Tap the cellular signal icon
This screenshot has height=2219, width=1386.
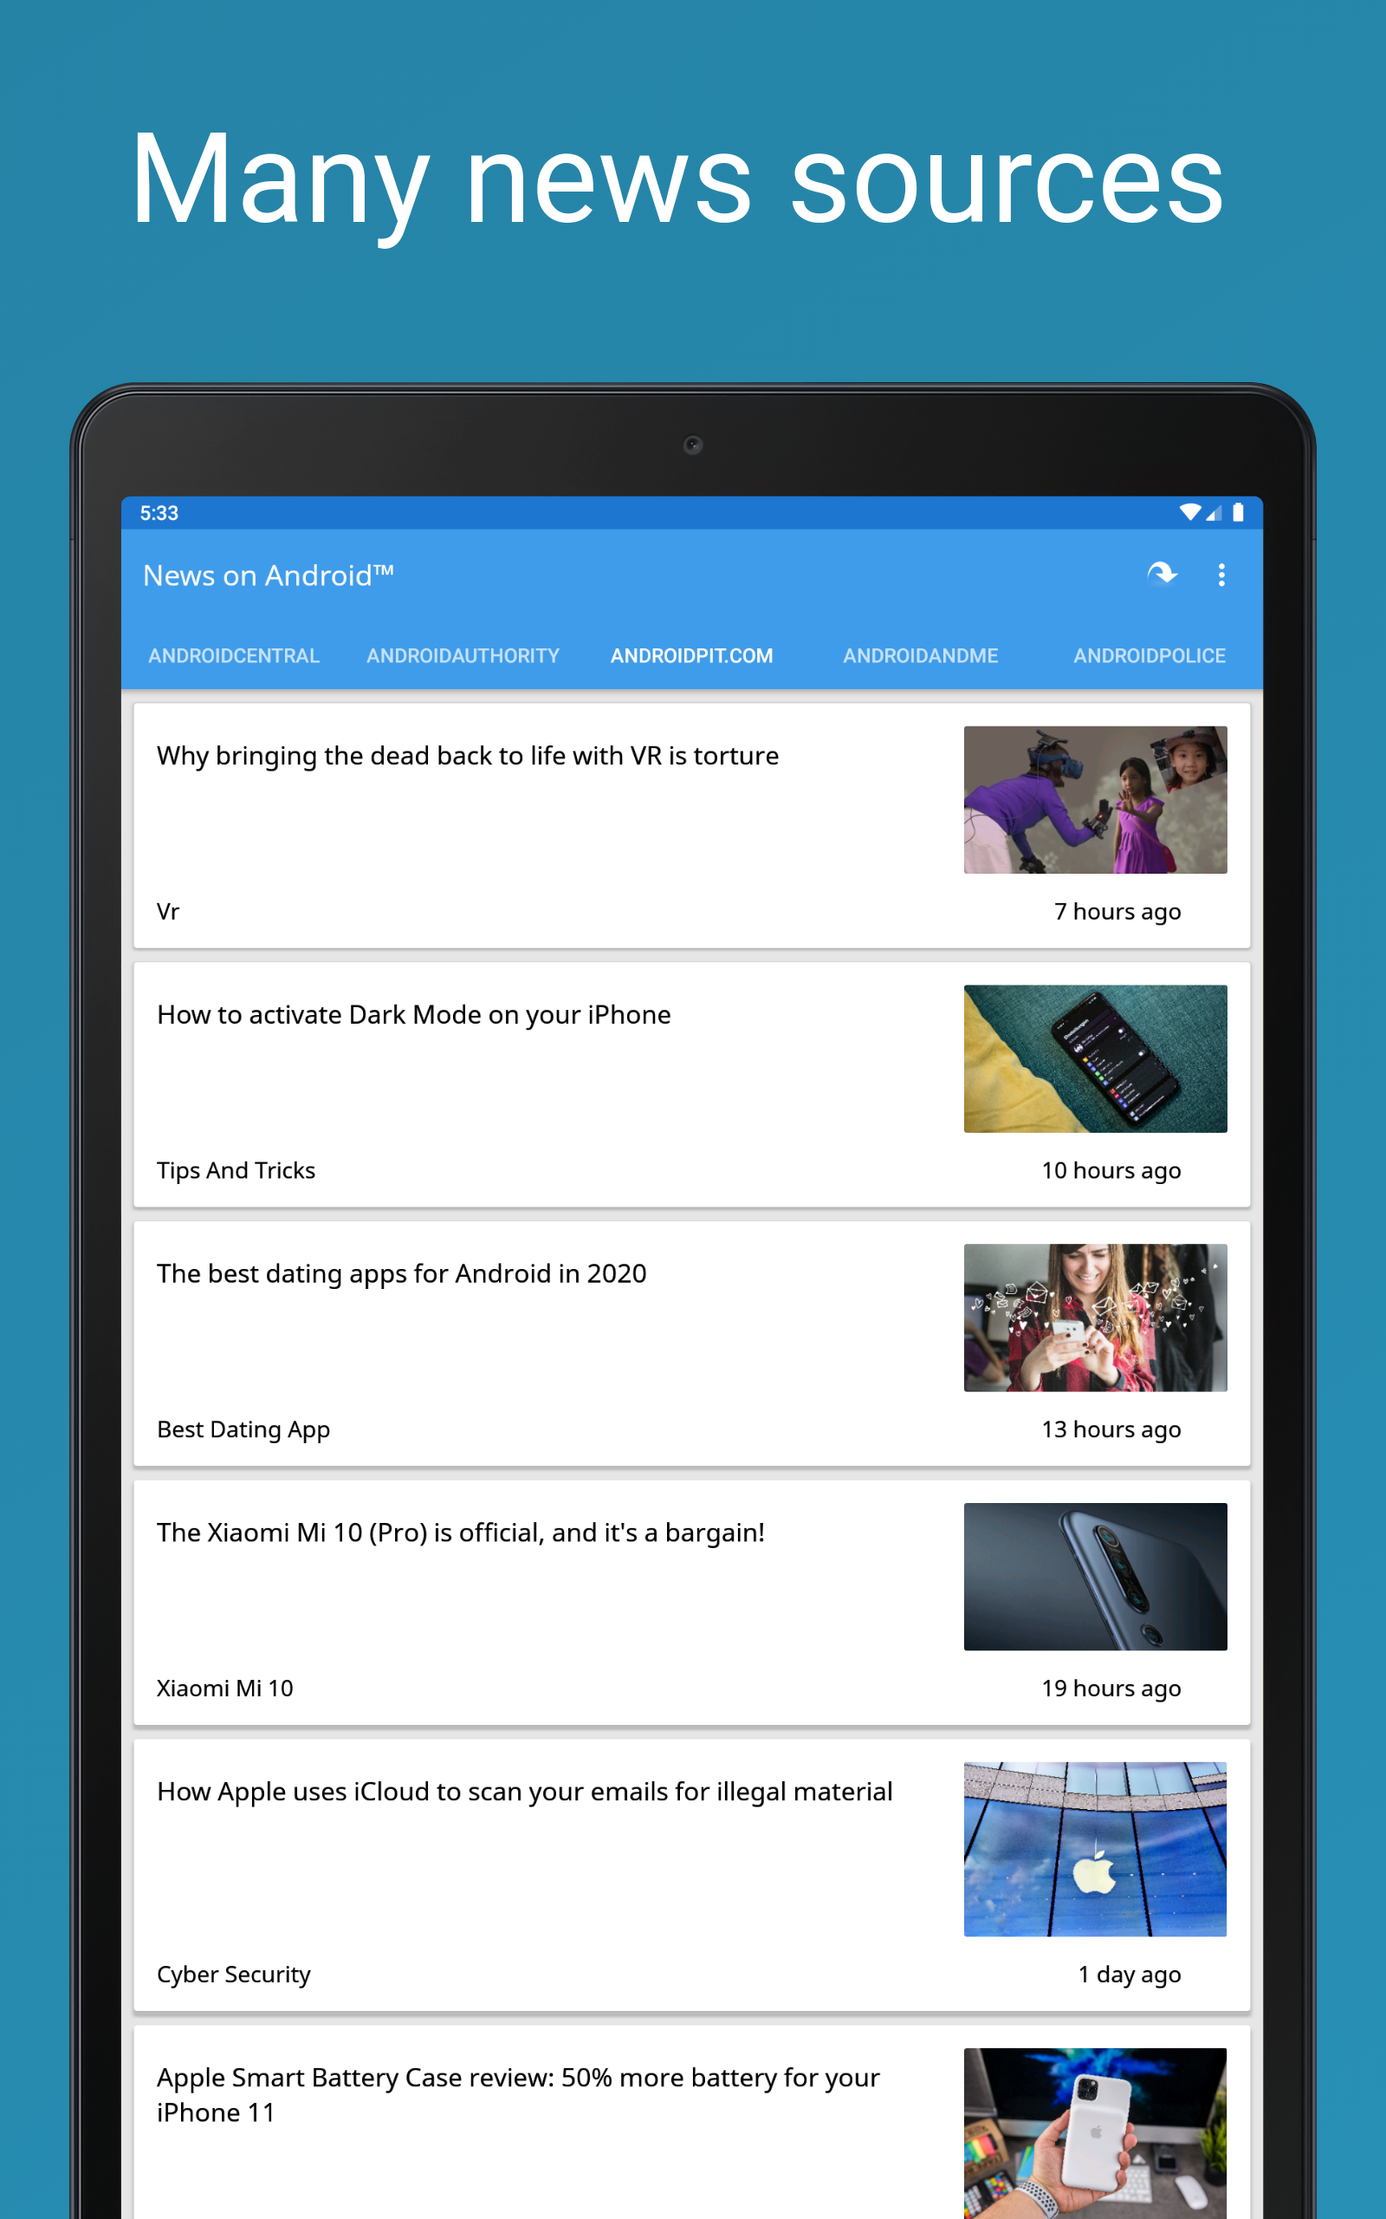1214,512
